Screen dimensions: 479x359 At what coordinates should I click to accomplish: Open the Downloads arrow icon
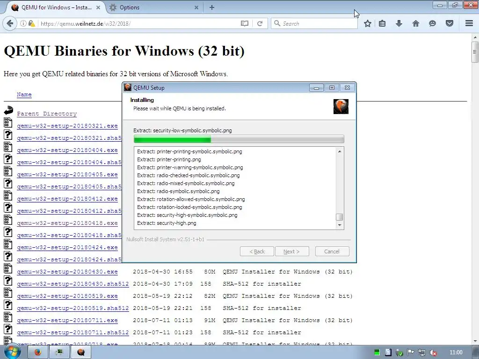pos(399,23)
